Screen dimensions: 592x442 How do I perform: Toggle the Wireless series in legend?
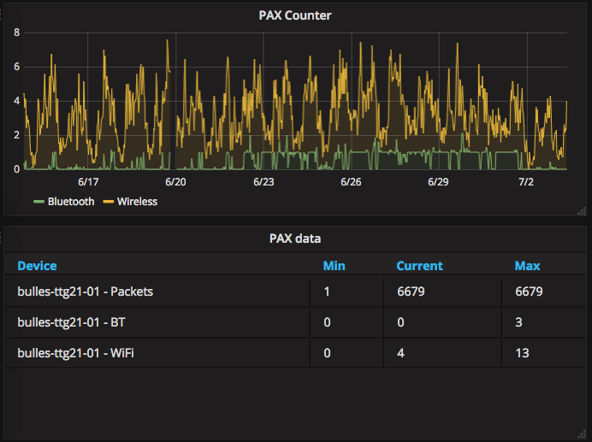[137, 202]
